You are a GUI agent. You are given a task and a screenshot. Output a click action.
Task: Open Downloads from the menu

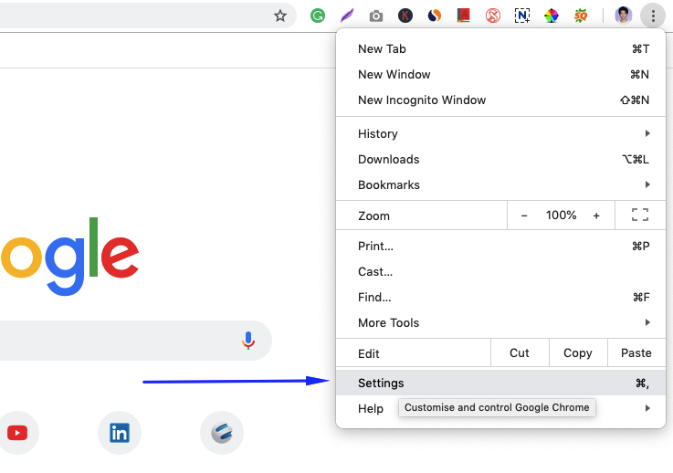[500, 159]
